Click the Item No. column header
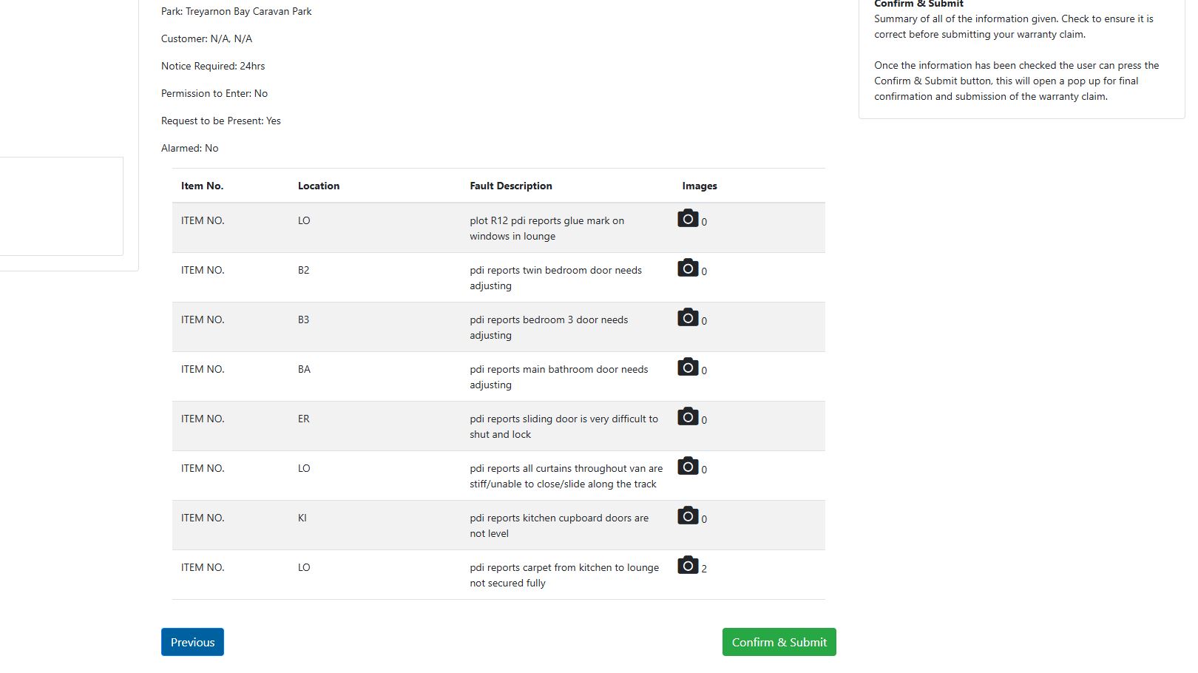Screen dimensions: 1198x673 point(202,186)
